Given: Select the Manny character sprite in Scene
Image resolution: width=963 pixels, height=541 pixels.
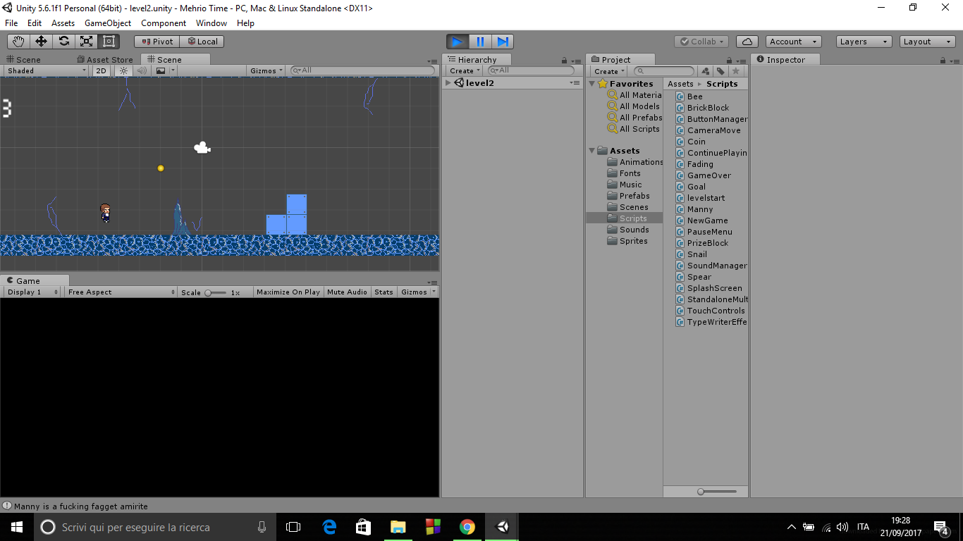Looking at the screenshot, I should point(106,213).
